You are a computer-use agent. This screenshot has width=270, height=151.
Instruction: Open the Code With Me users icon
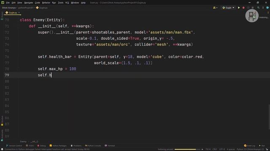[x=214, y=8]
